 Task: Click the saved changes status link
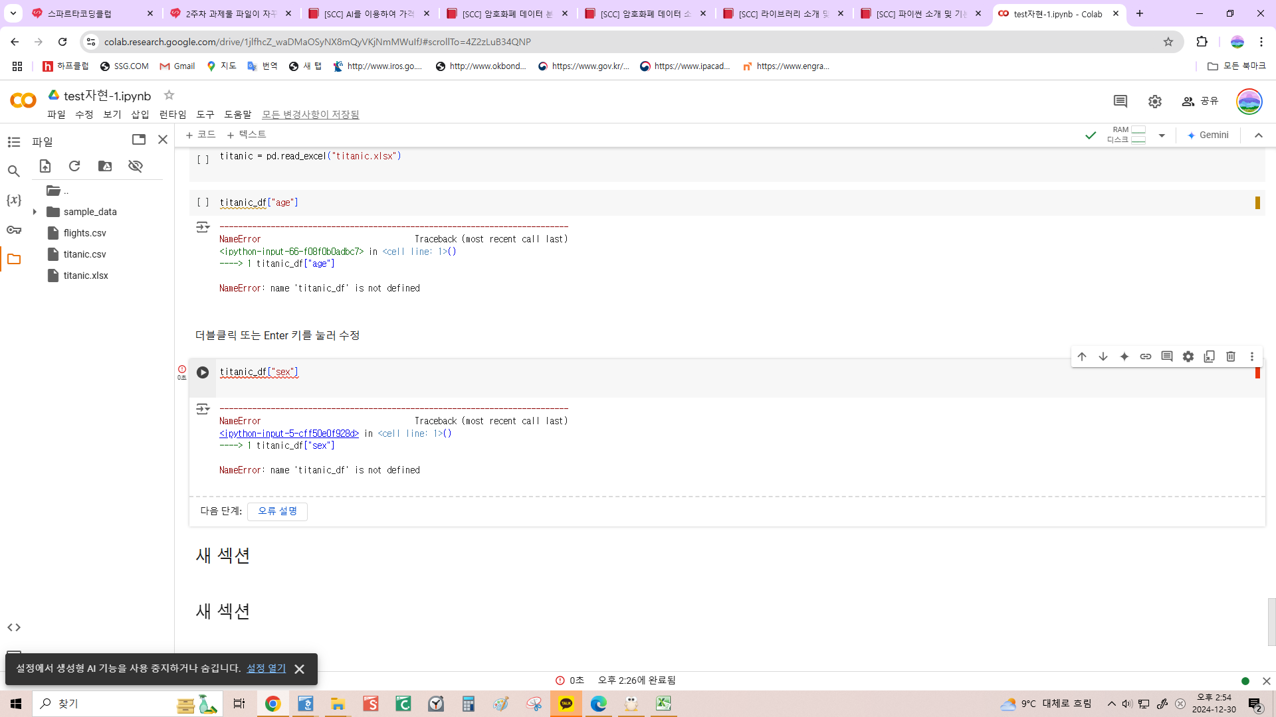(x=310, y=114)
